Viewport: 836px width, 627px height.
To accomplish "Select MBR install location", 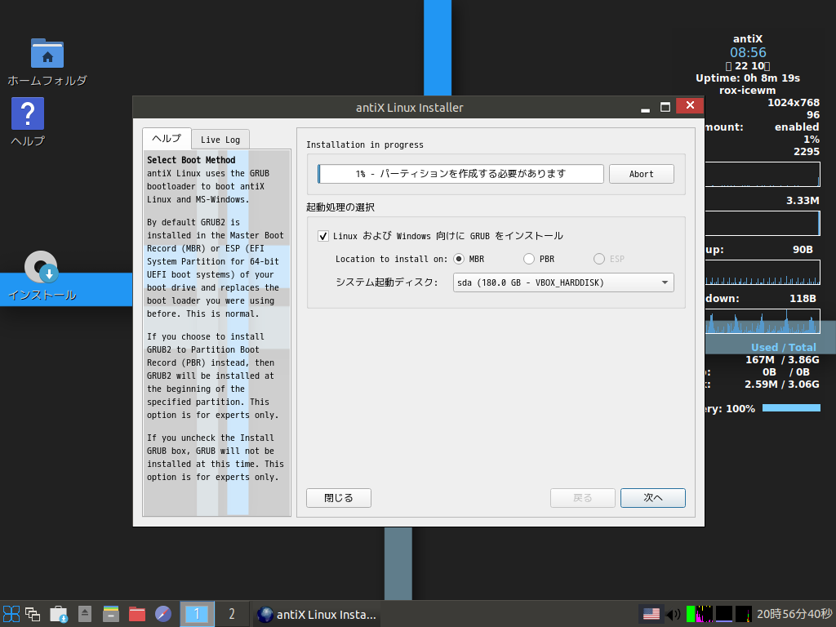I will tap(459, 259).
